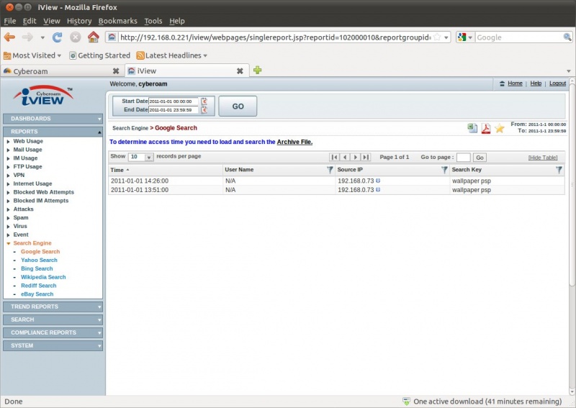
Task: Open End Date calendar picker
Action: coord(204,110)
